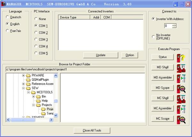Image resolution: width=192 pixels, height=137 pixels.
Task: Click the SEW folder icon
Action: 28,88
